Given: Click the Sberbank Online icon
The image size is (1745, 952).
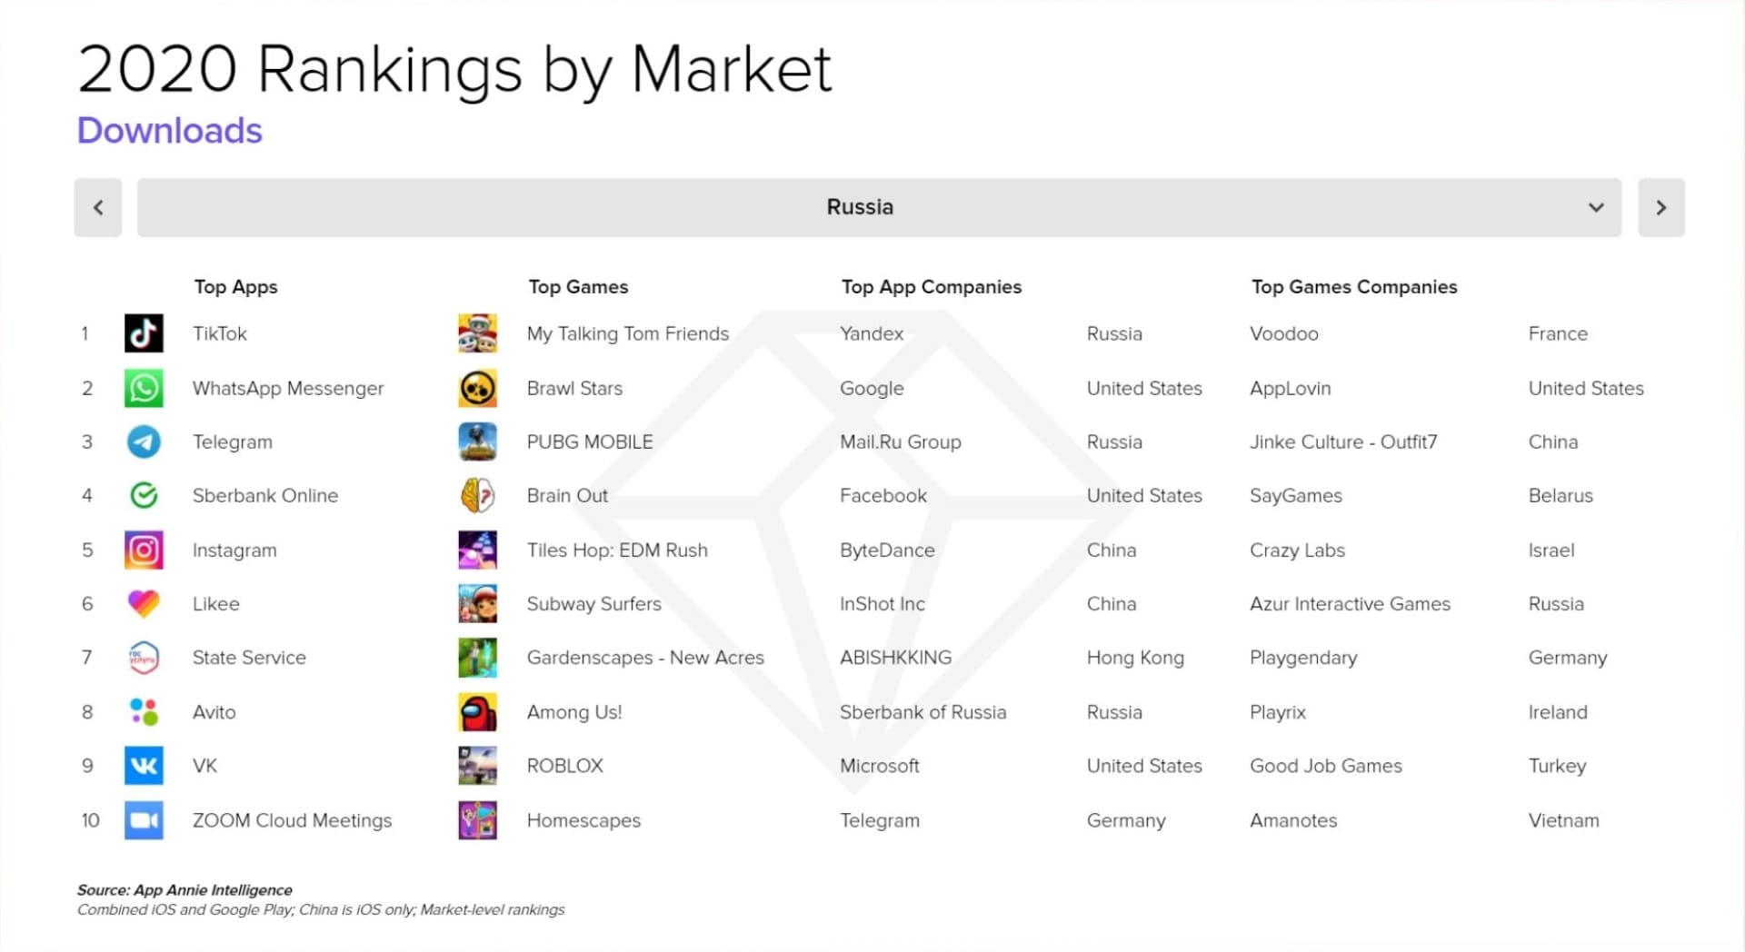Looking at the screenshot, I should coord(144,496).
